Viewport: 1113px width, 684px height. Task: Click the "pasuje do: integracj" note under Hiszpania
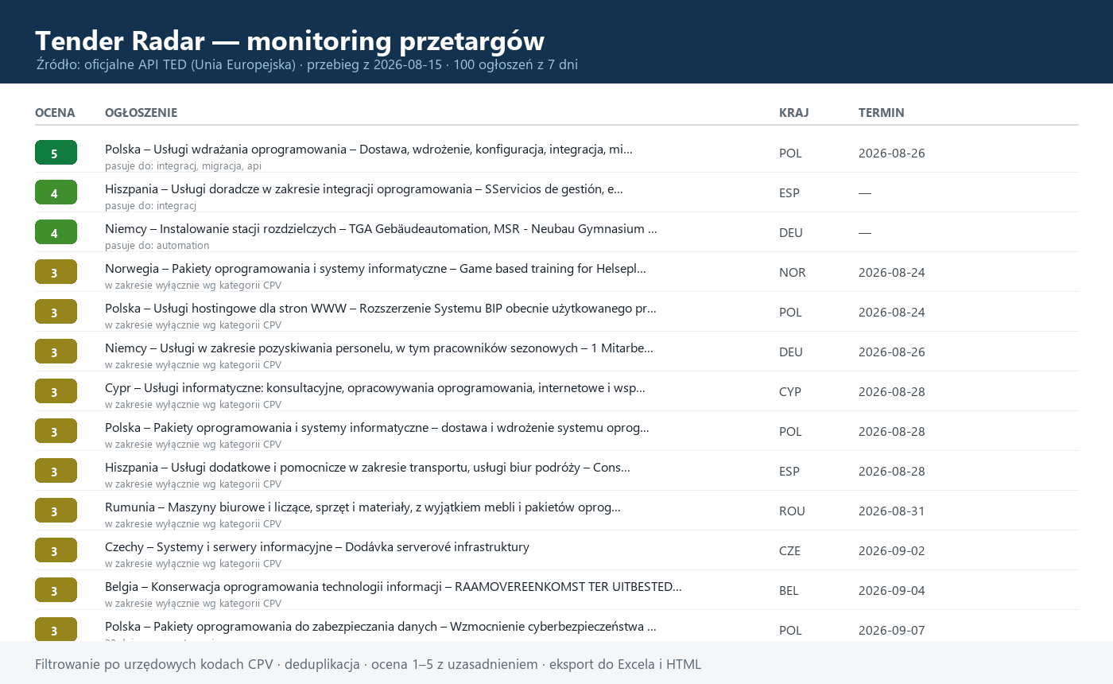click(150, 206)
